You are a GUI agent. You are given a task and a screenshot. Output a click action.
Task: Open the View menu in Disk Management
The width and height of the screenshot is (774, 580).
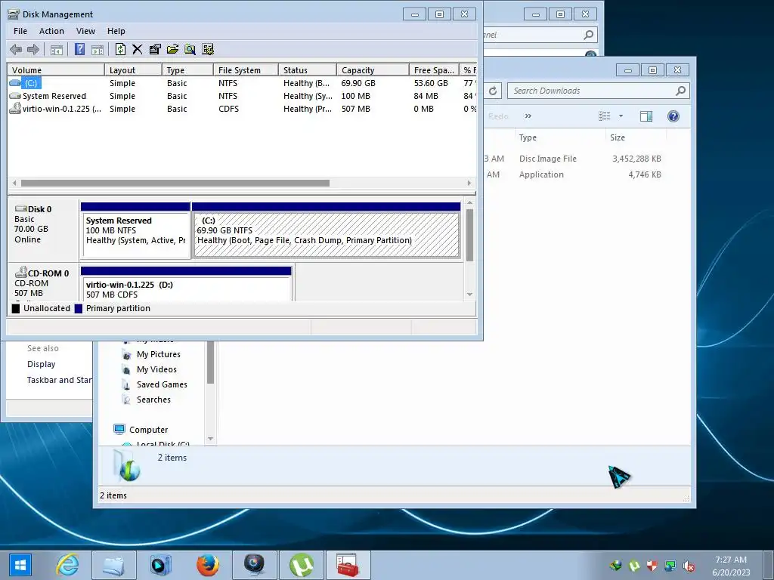click(x=85, y=31)
